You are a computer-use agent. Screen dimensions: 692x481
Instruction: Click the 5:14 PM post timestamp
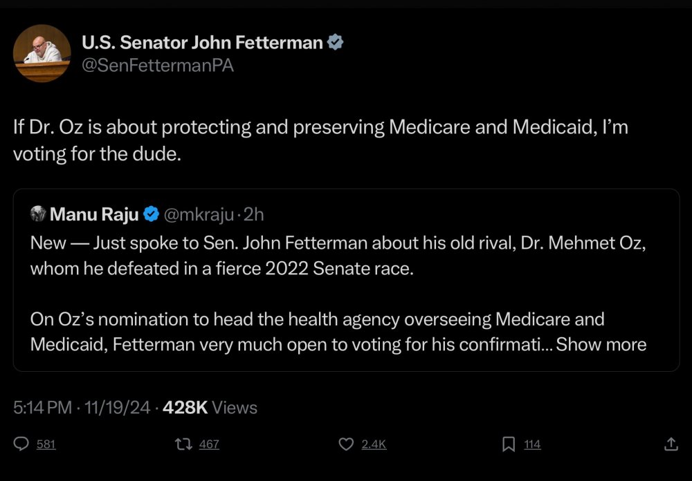[42, 408]
